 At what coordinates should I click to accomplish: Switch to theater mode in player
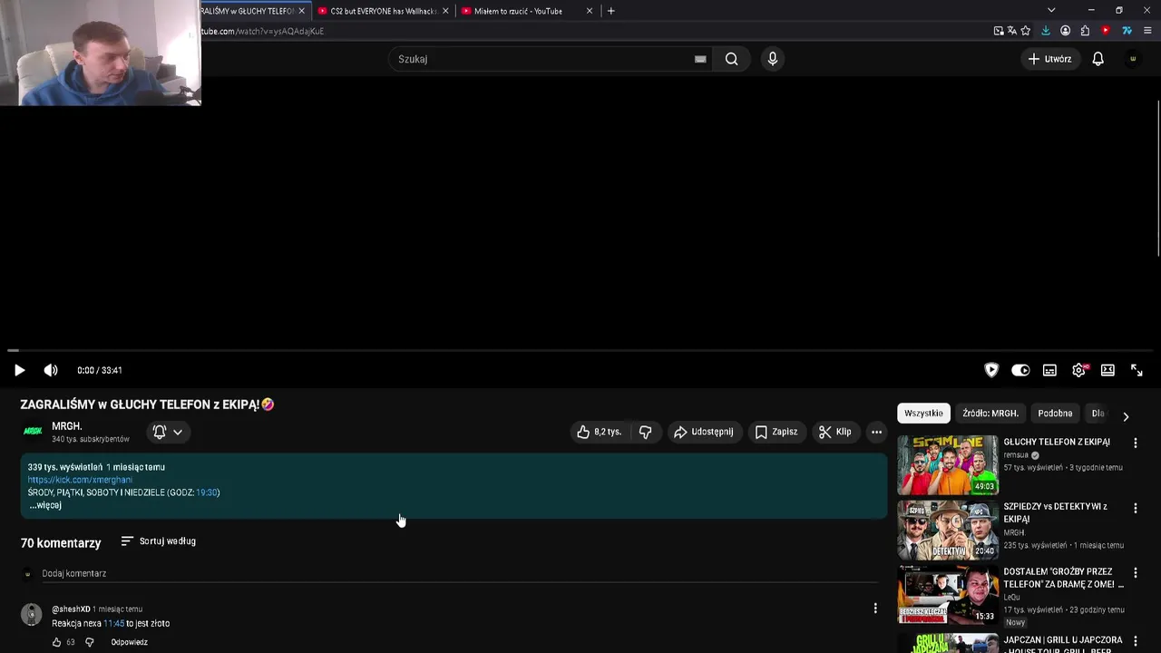tap(1107, 370)
